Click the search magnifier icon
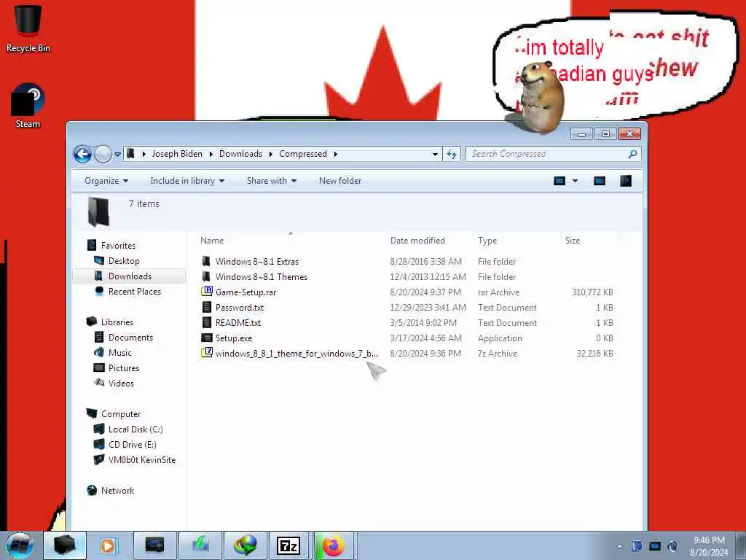The width and height of the screenshot is (746, 560). click(x=633, y=154)
